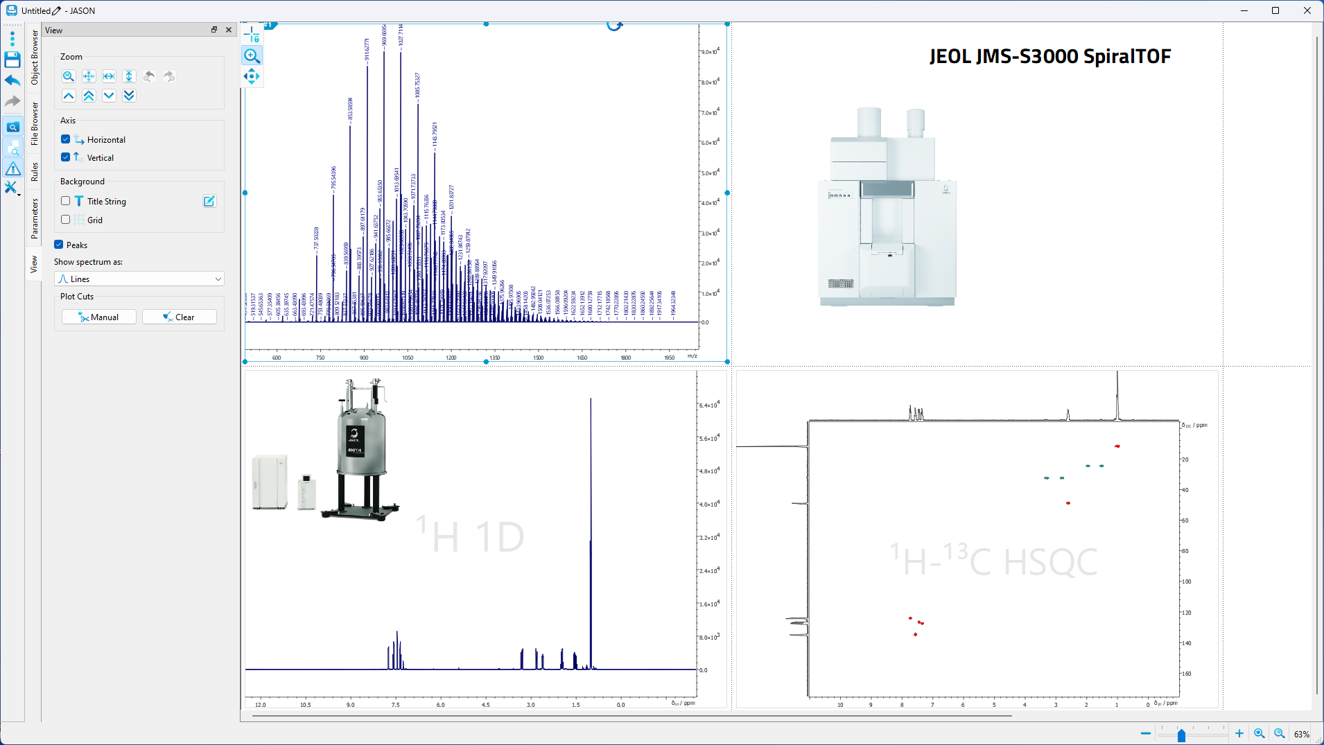Toggle the Peaks checkbox off

click(x=59, y=245)
